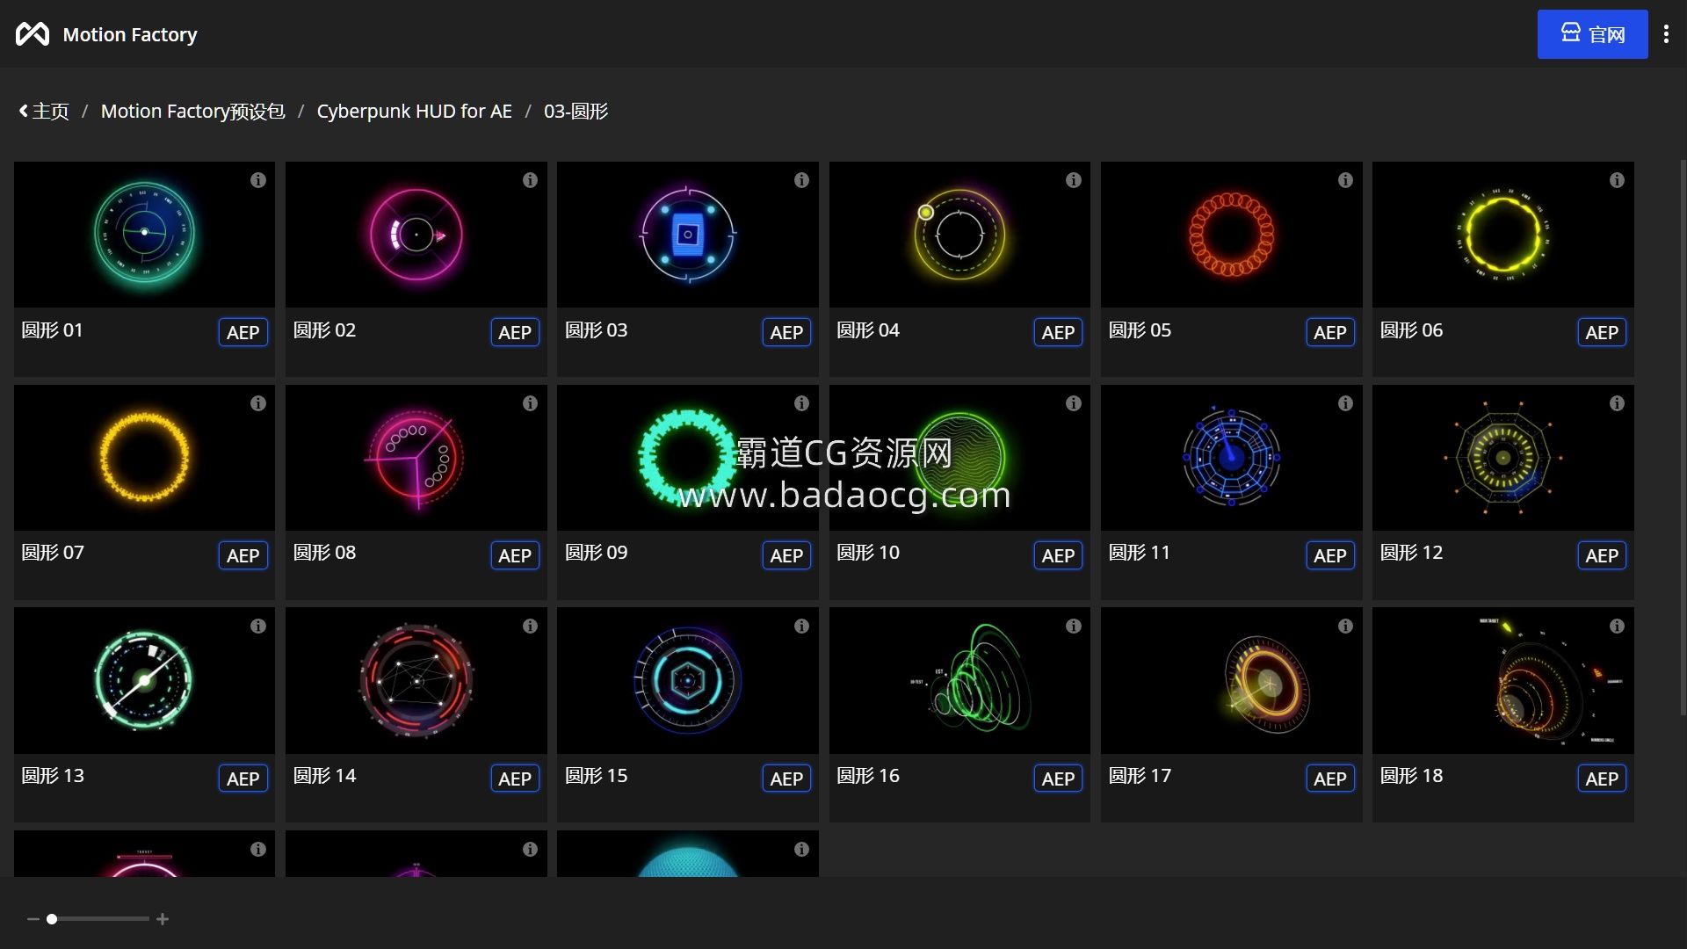The width and height of the screenshot is (1687, 949).
Task: Click AEP button for 圆形 12
Action: (1602, 555)
